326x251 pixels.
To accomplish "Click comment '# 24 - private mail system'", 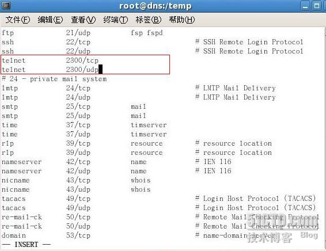I will tap(54, 79).
